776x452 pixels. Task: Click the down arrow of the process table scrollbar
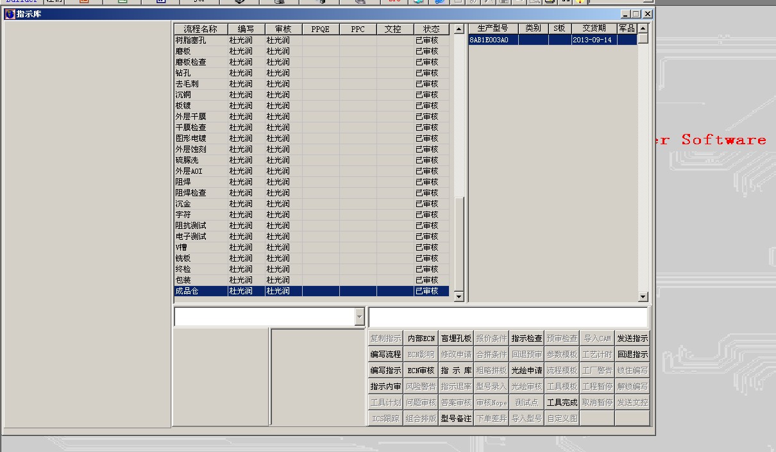pos(459,296)
